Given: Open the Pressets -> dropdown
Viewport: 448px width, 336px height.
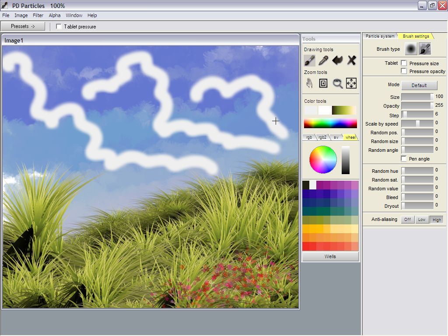Looking at the screenshot, I should [x=23, y=26].
